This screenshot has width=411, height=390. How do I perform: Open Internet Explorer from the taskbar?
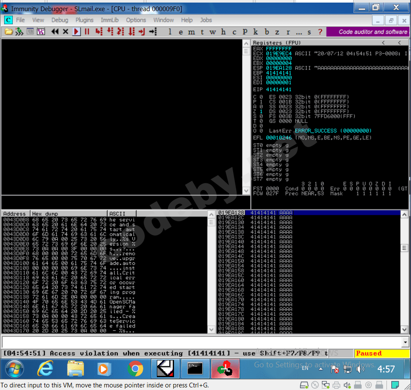(45, 369)
